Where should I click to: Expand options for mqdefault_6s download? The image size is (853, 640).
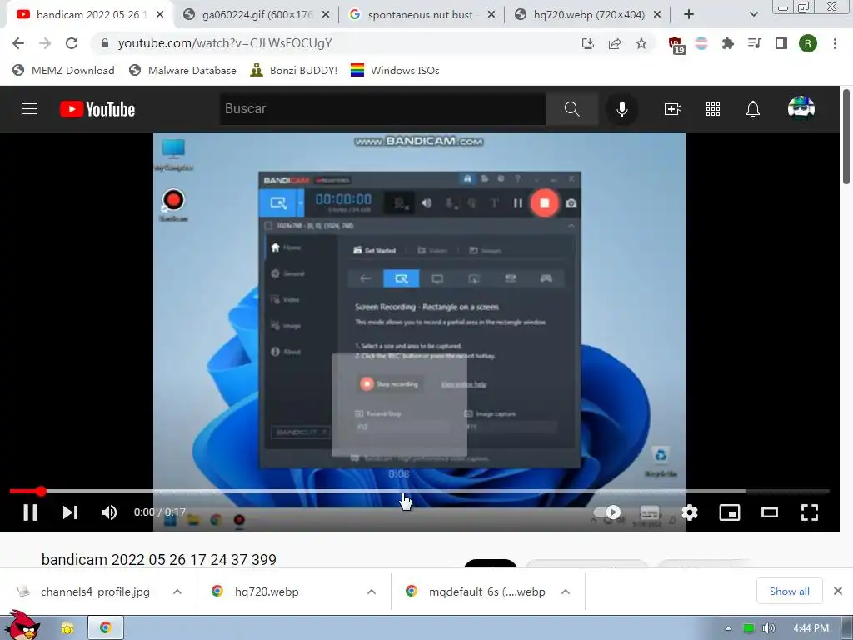(566, 592)
